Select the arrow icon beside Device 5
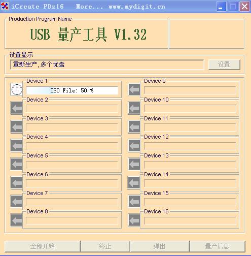 (x=17, y=164)
